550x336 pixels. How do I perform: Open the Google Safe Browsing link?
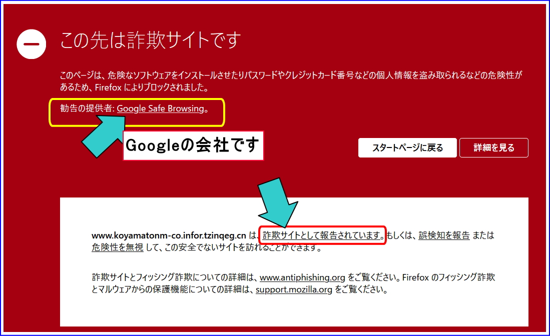coord(160,108)
